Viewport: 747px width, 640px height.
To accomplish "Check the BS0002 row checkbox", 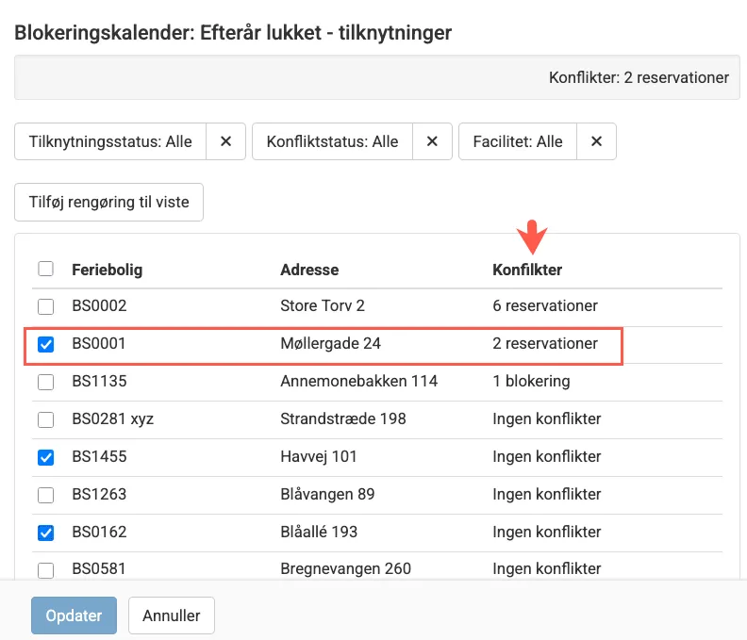I will tap(45, 306).
